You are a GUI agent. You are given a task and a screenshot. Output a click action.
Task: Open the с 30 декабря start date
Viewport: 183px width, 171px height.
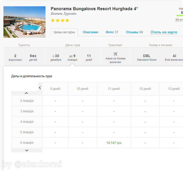point(56,58)
